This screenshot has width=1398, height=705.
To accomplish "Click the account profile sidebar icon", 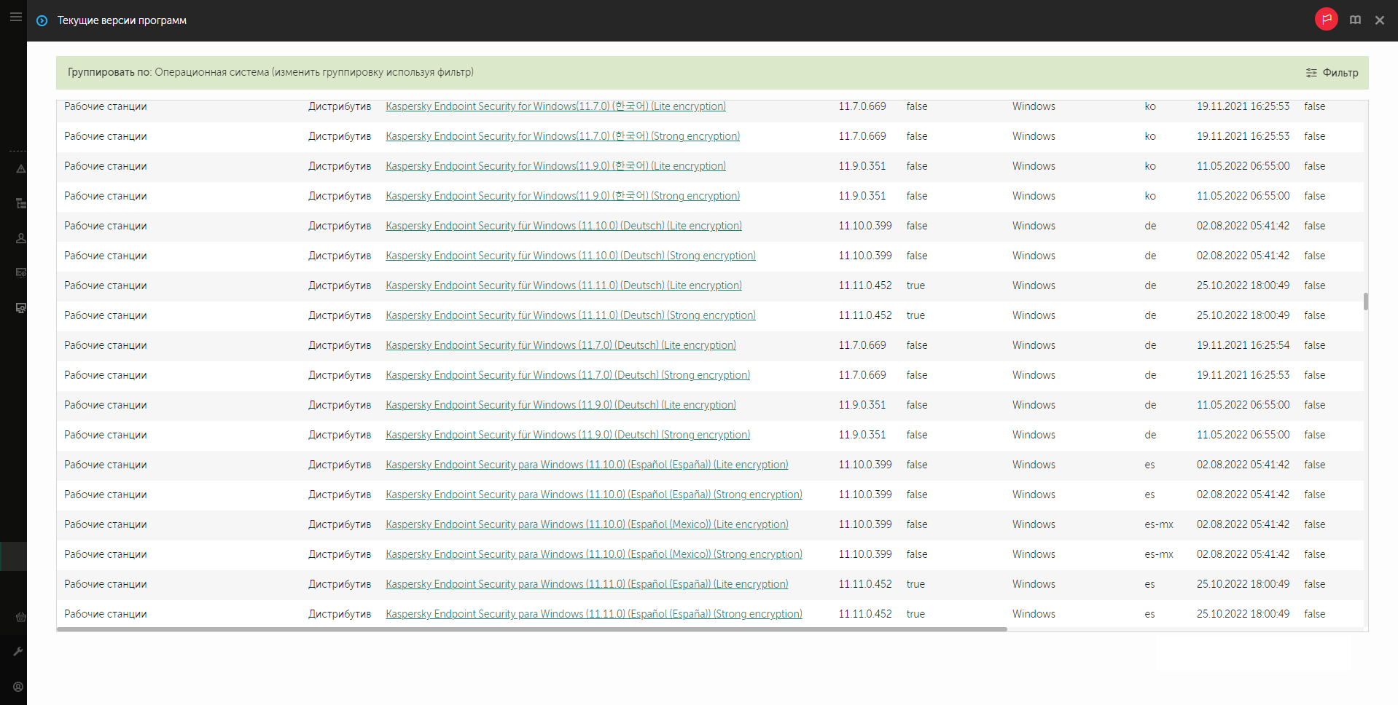I will 19,686.
